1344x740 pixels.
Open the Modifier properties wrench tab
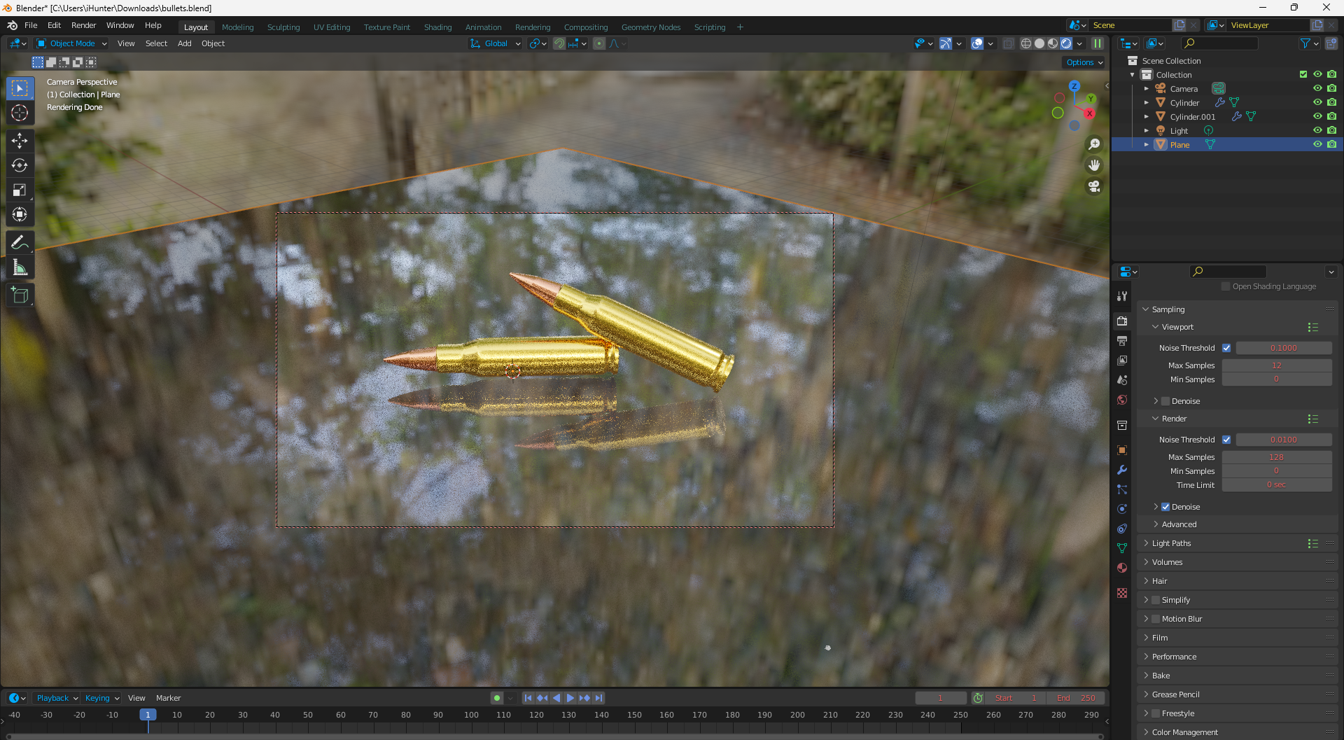pyautogui.click(x=1122, y=470)
